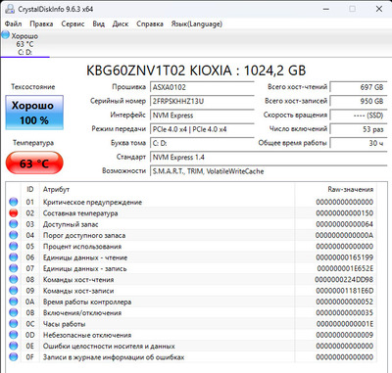Click the blue status icon for Небезопасные отключения

(x=14, y=335)
